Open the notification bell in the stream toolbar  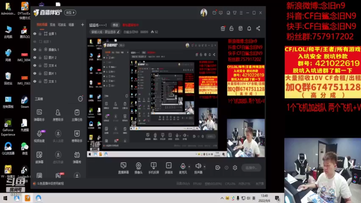[x=249, y=28]
